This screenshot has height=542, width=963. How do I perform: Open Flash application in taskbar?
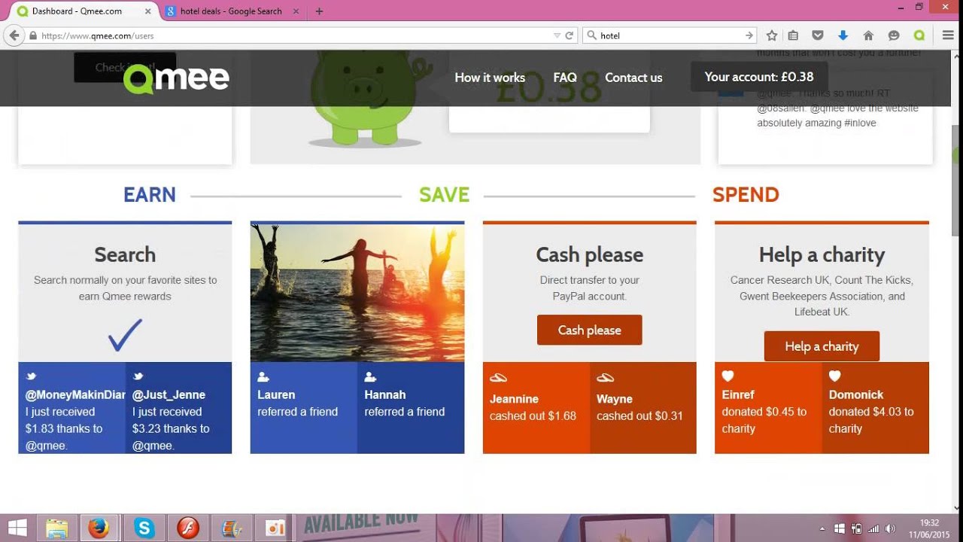click(187, 528)
